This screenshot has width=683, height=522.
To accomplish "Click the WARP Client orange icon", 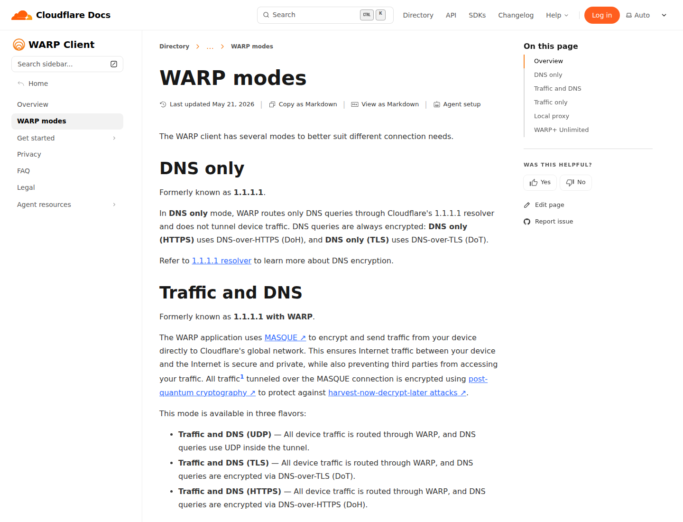I will coord(19,45).
